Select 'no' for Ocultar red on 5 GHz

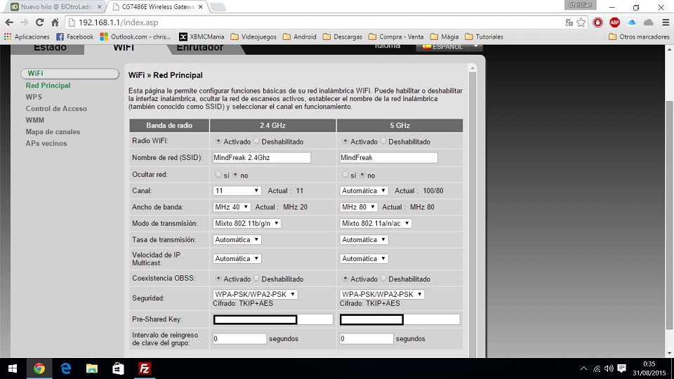(362, 175)
